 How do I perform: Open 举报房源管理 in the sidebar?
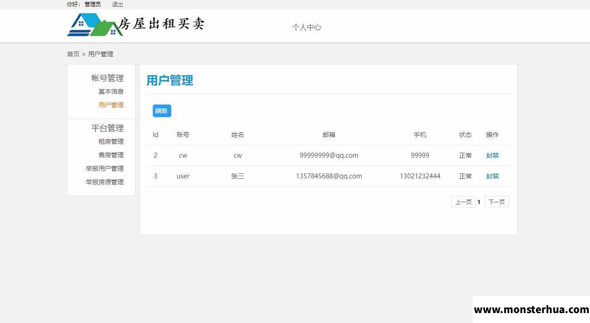pyautogui.click(x=105, y=182)
